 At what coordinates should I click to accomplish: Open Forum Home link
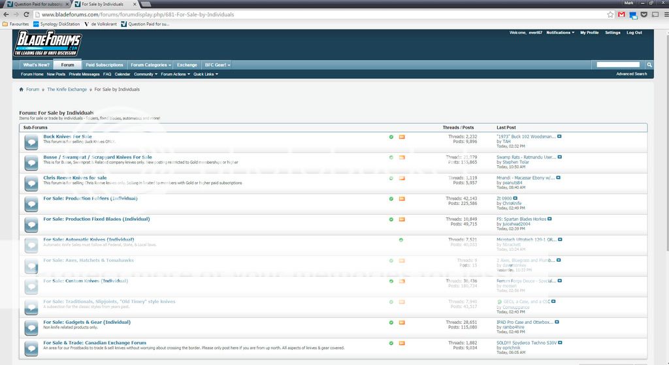coord(32,74)
